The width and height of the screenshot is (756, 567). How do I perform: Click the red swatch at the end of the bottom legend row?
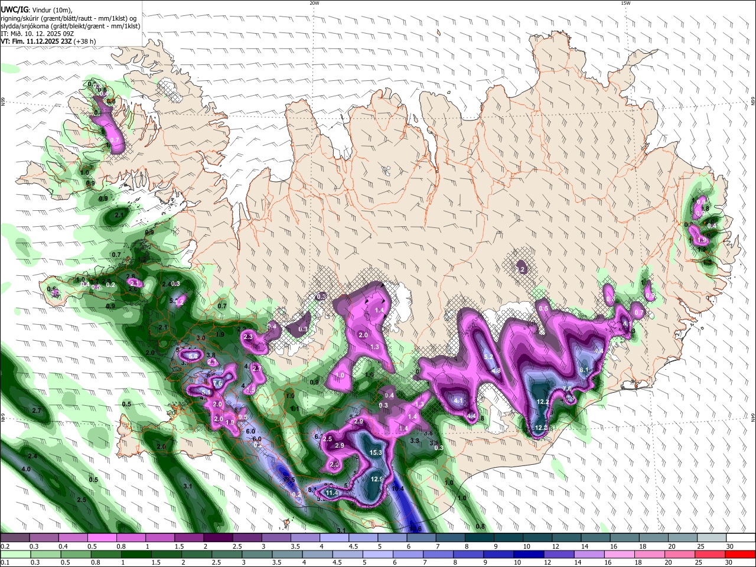[x=740, y=555]
